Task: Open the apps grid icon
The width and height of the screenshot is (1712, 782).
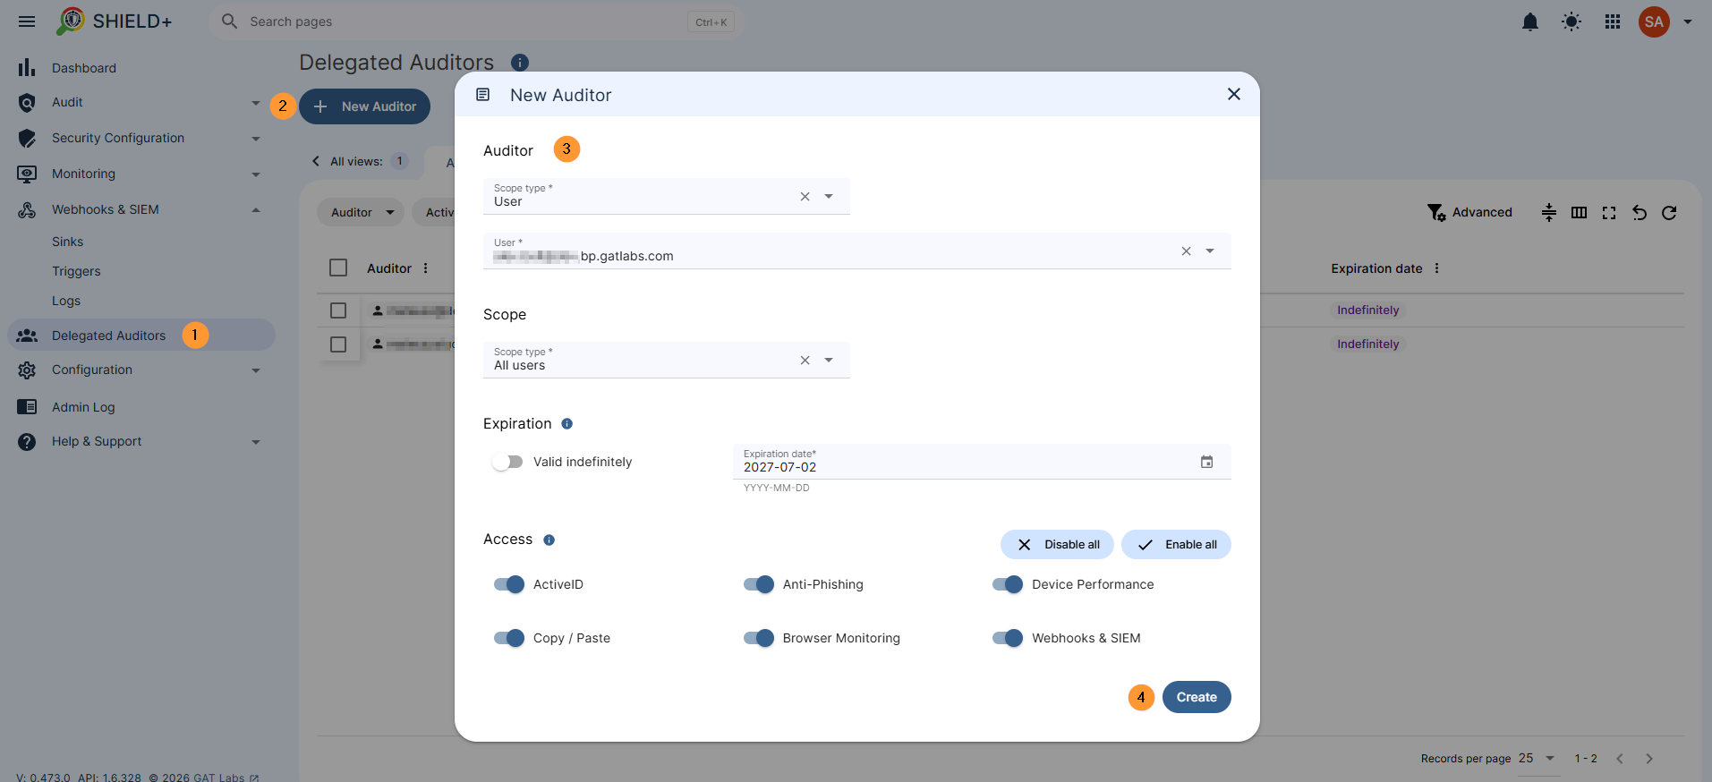Action: 1613,21
